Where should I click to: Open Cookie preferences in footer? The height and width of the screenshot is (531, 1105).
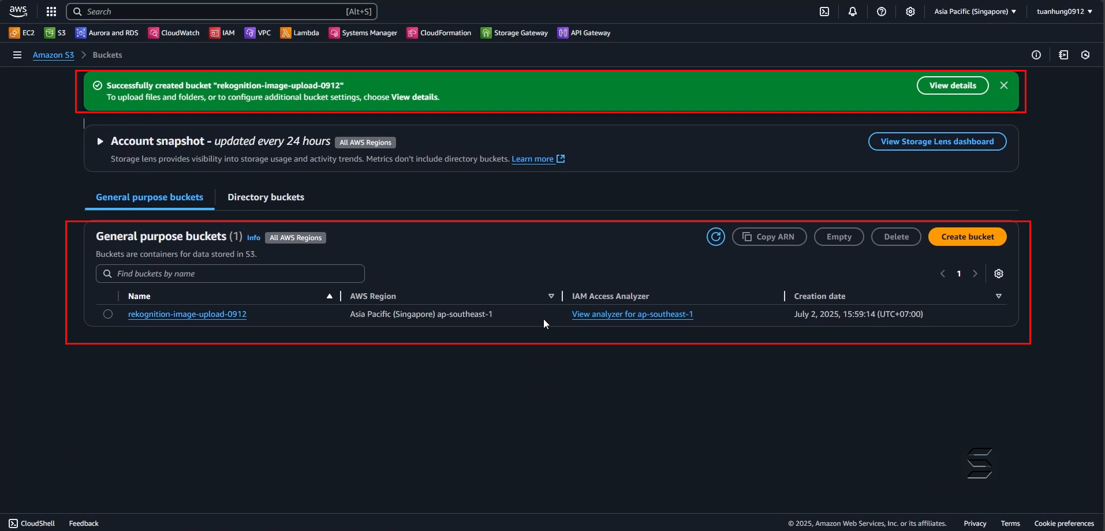[1064, 523]
